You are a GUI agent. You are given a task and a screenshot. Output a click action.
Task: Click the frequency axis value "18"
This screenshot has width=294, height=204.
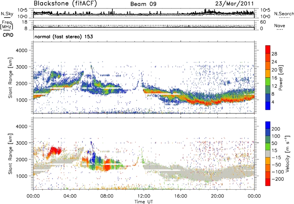[x=25, y=22]
